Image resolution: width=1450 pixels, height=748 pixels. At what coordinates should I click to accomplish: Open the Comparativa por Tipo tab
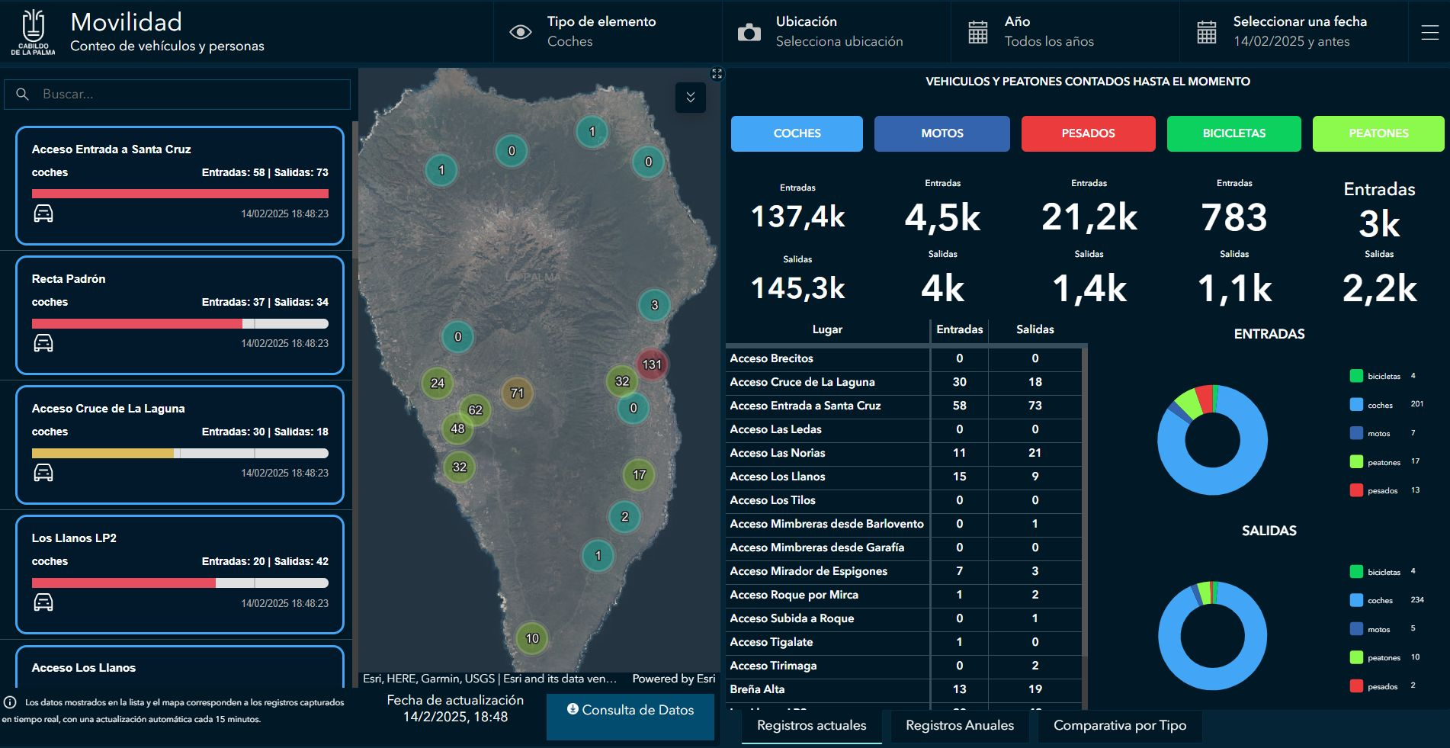pyautogui.click(x=1119, y=725)
